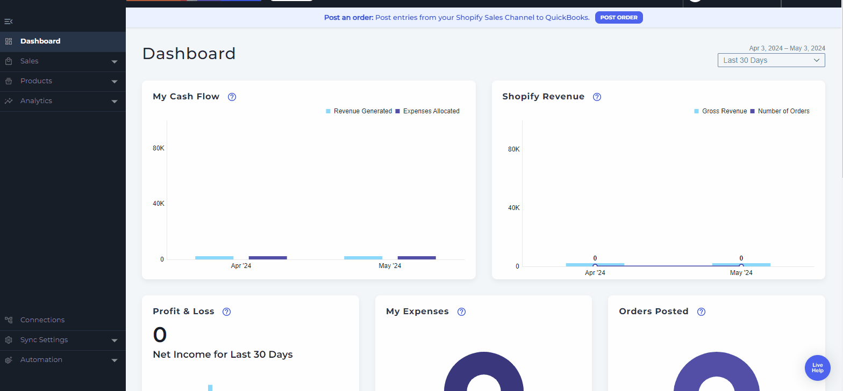
Task: Expand the Sync Settings submenu arrow
Action: click(x=114, y=341)
